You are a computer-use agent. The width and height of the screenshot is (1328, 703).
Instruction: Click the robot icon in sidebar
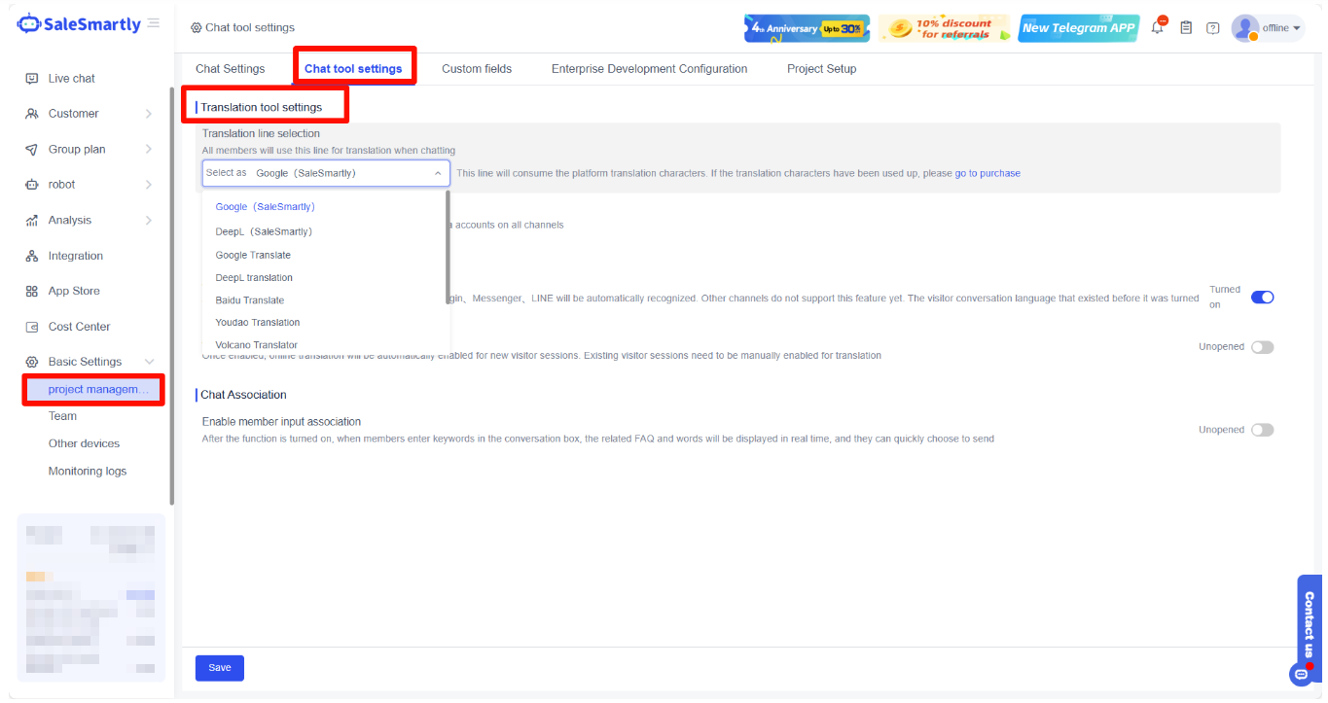[31, 185]
